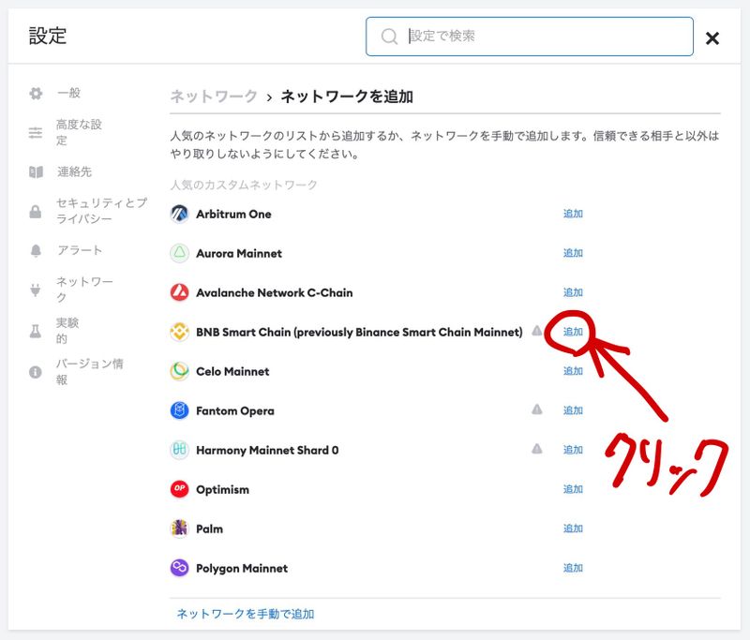Close the settings page with X

point(712,38)
